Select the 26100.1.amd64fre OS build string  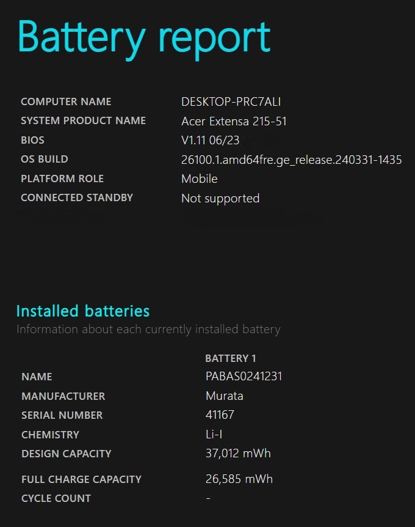click(291, 160)
